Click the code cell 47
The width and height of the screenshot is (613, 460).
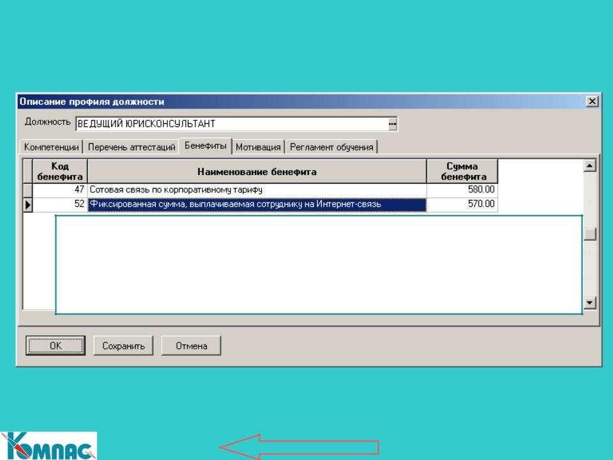tap(60, 190)
